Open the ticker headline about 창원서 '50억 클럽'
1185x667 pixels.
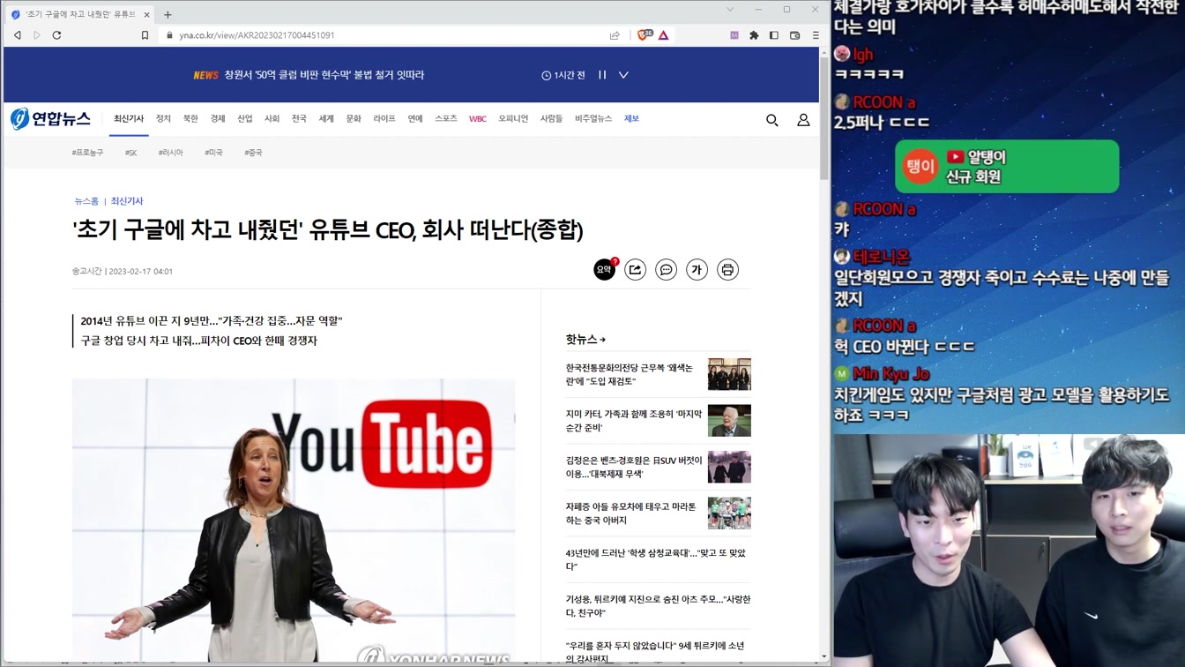click(324, 75)
